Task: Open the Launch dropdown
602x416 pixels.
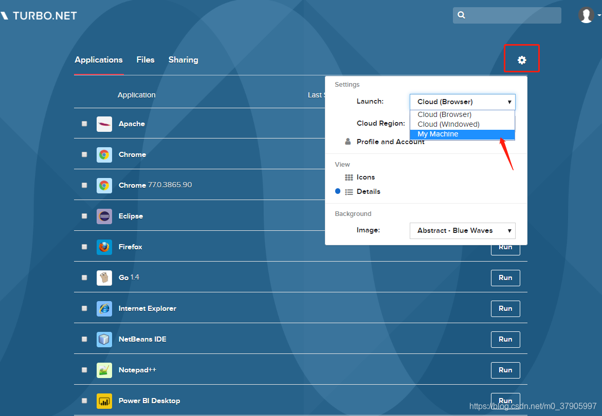Action: [x=463, y=102]
